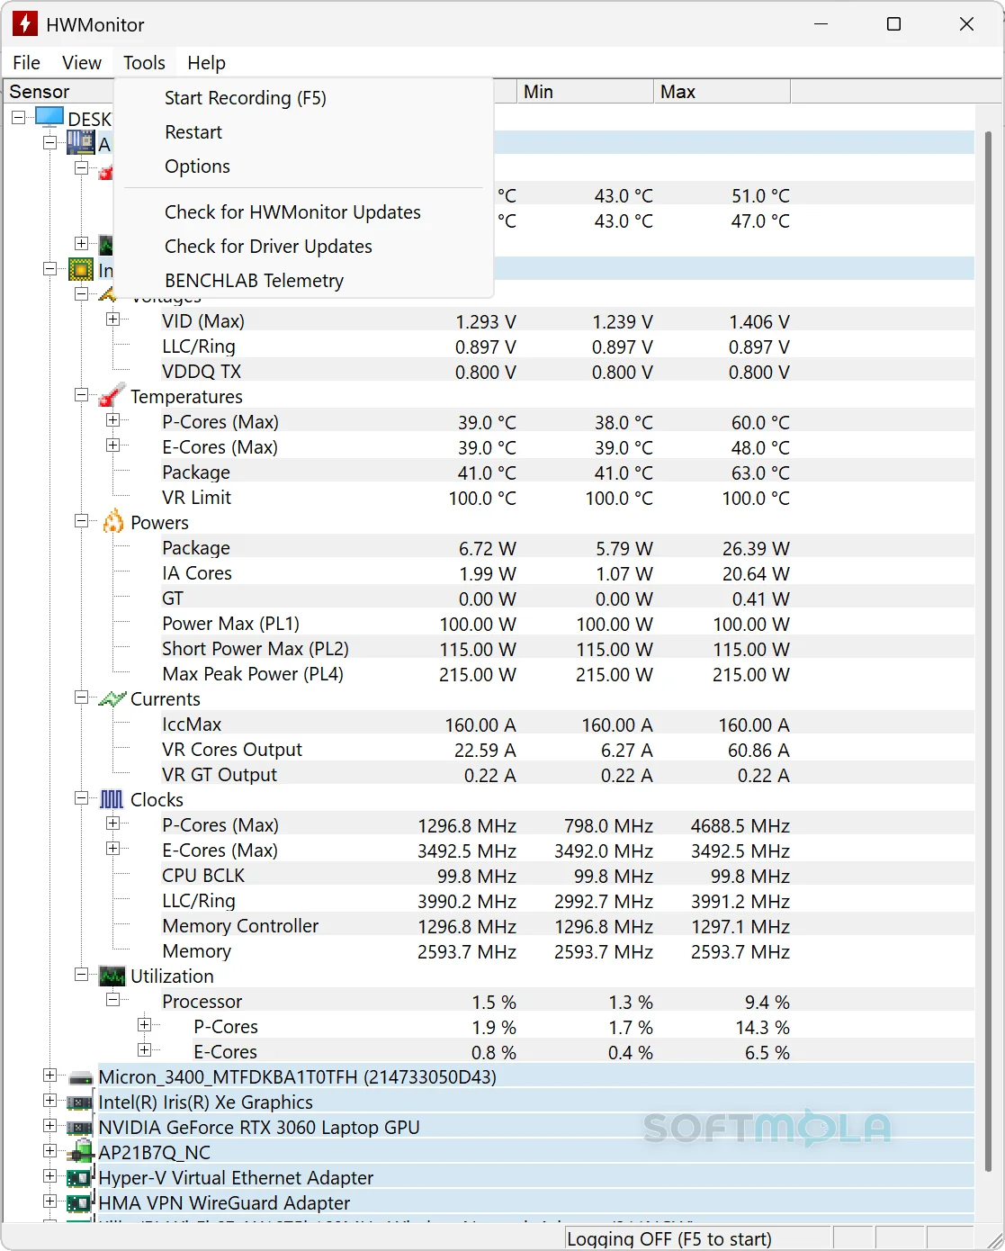Viewport: 1005px width, 1251px height.
Task: Click the Powers flame icon
Action: coord(112,521)
